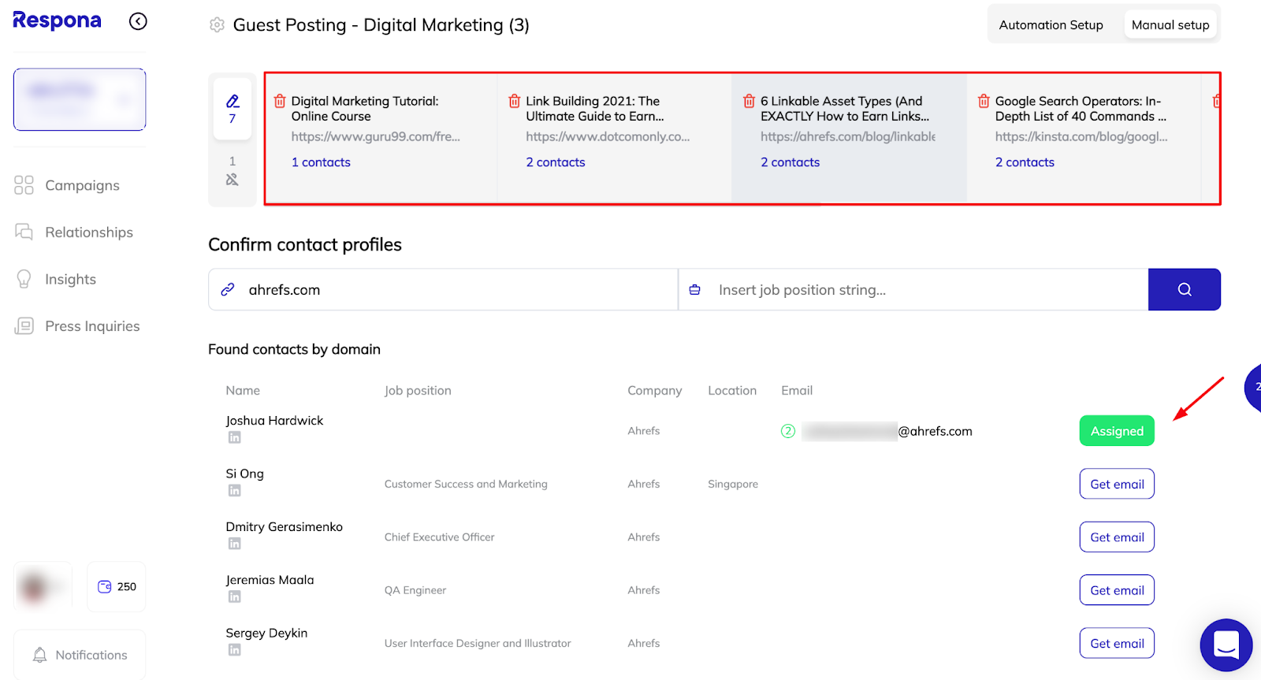This screenshot has width=1261, height=680.
Task: Open 1 contacts link for guru99
Action: [321, 162]
